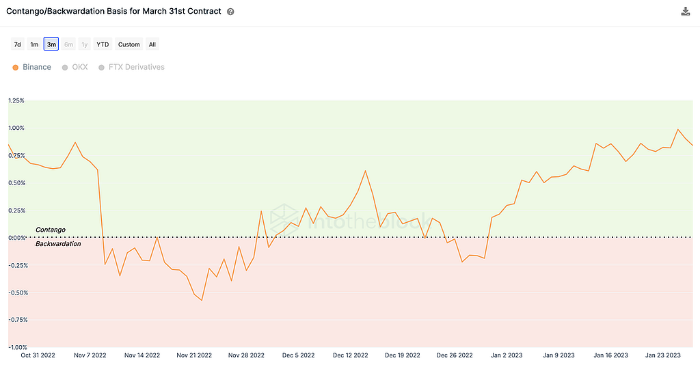This screenshot has height=367, width=700.
Task: Download the chart using the download icon
Action: coord(686,12)
